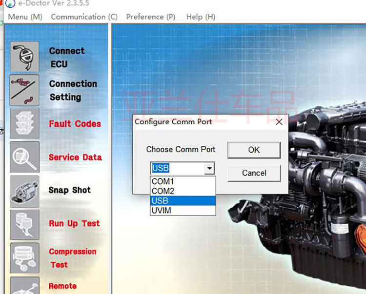The width and height of the screenshot is (366, 294).
Task: Click the Fault Codes traffic-light icon
Action: pos(24,123)
